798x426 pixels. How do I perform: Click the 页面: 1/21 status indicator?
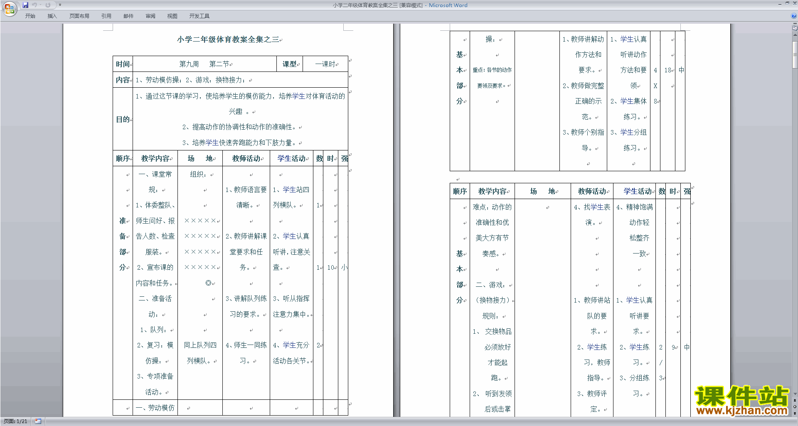pyautogui.click(x=15, y=421)
